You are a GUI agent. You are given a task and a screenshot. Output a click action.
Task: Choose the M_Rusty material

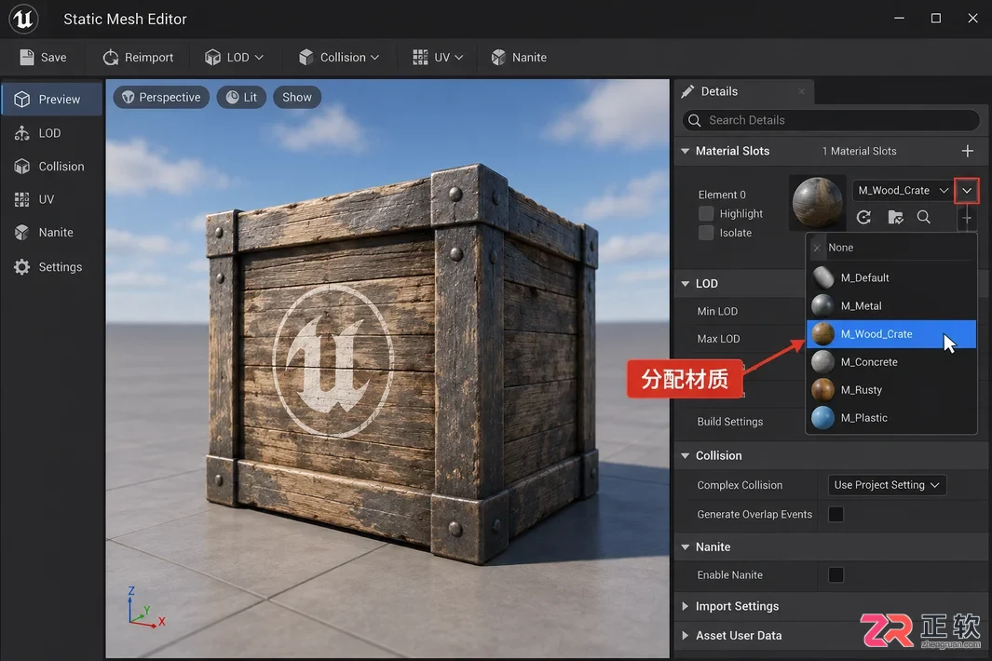tap(892, 390)
